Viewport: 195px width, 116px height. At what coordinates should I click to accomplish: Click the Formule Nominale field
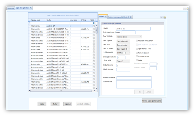click(134, 78)
